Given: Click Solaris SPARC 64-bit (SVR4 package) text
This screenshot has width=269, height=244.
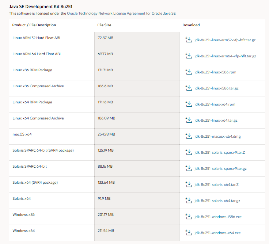Looking at the screenshot, I should coord(43,150).
